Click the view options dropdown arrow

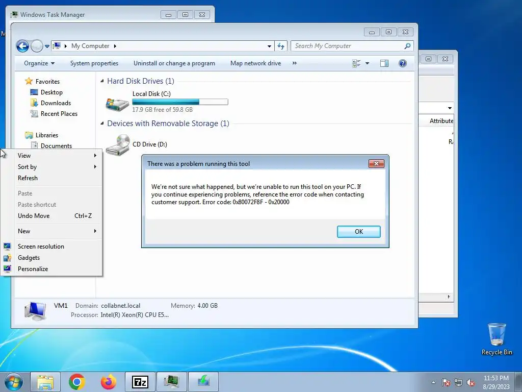pyautogui.click(x=367, y=63)
